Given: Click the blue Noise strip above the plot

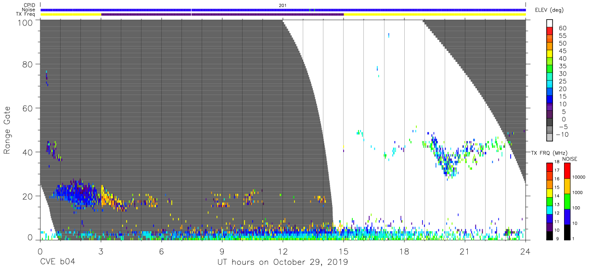Looking at the screenshot, I should [283, 10].
